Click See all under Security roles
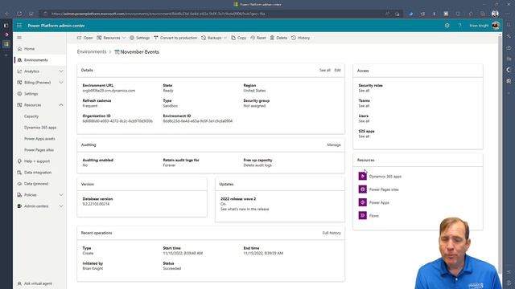The width and height of the screenshot is (515, 289). pos(364,91)
